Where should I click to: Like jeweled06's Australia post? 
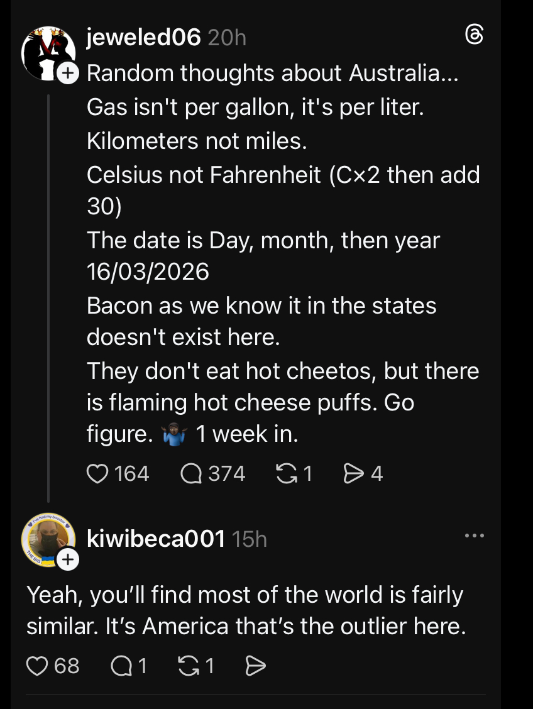[97, 473]
